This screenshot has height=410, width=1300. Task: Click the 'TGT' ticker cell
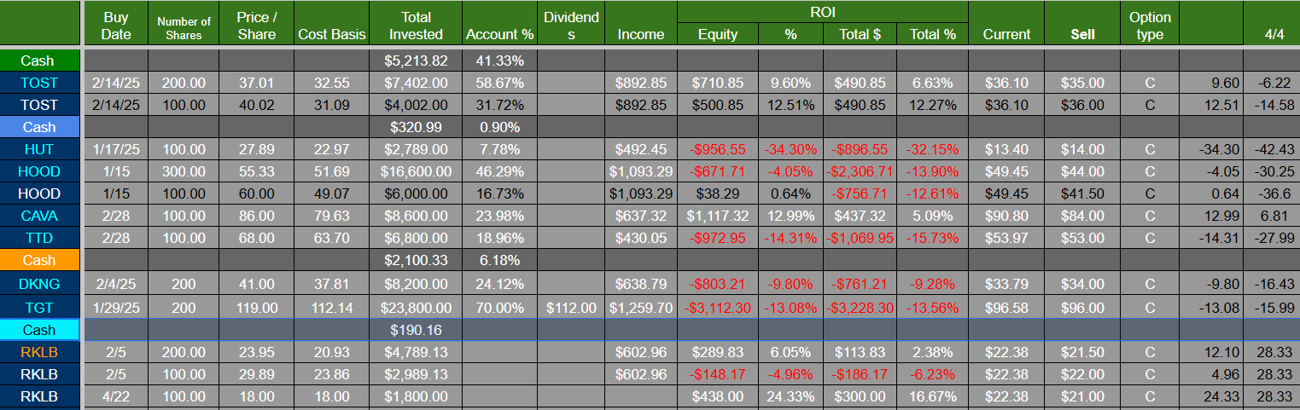(39, 307)
